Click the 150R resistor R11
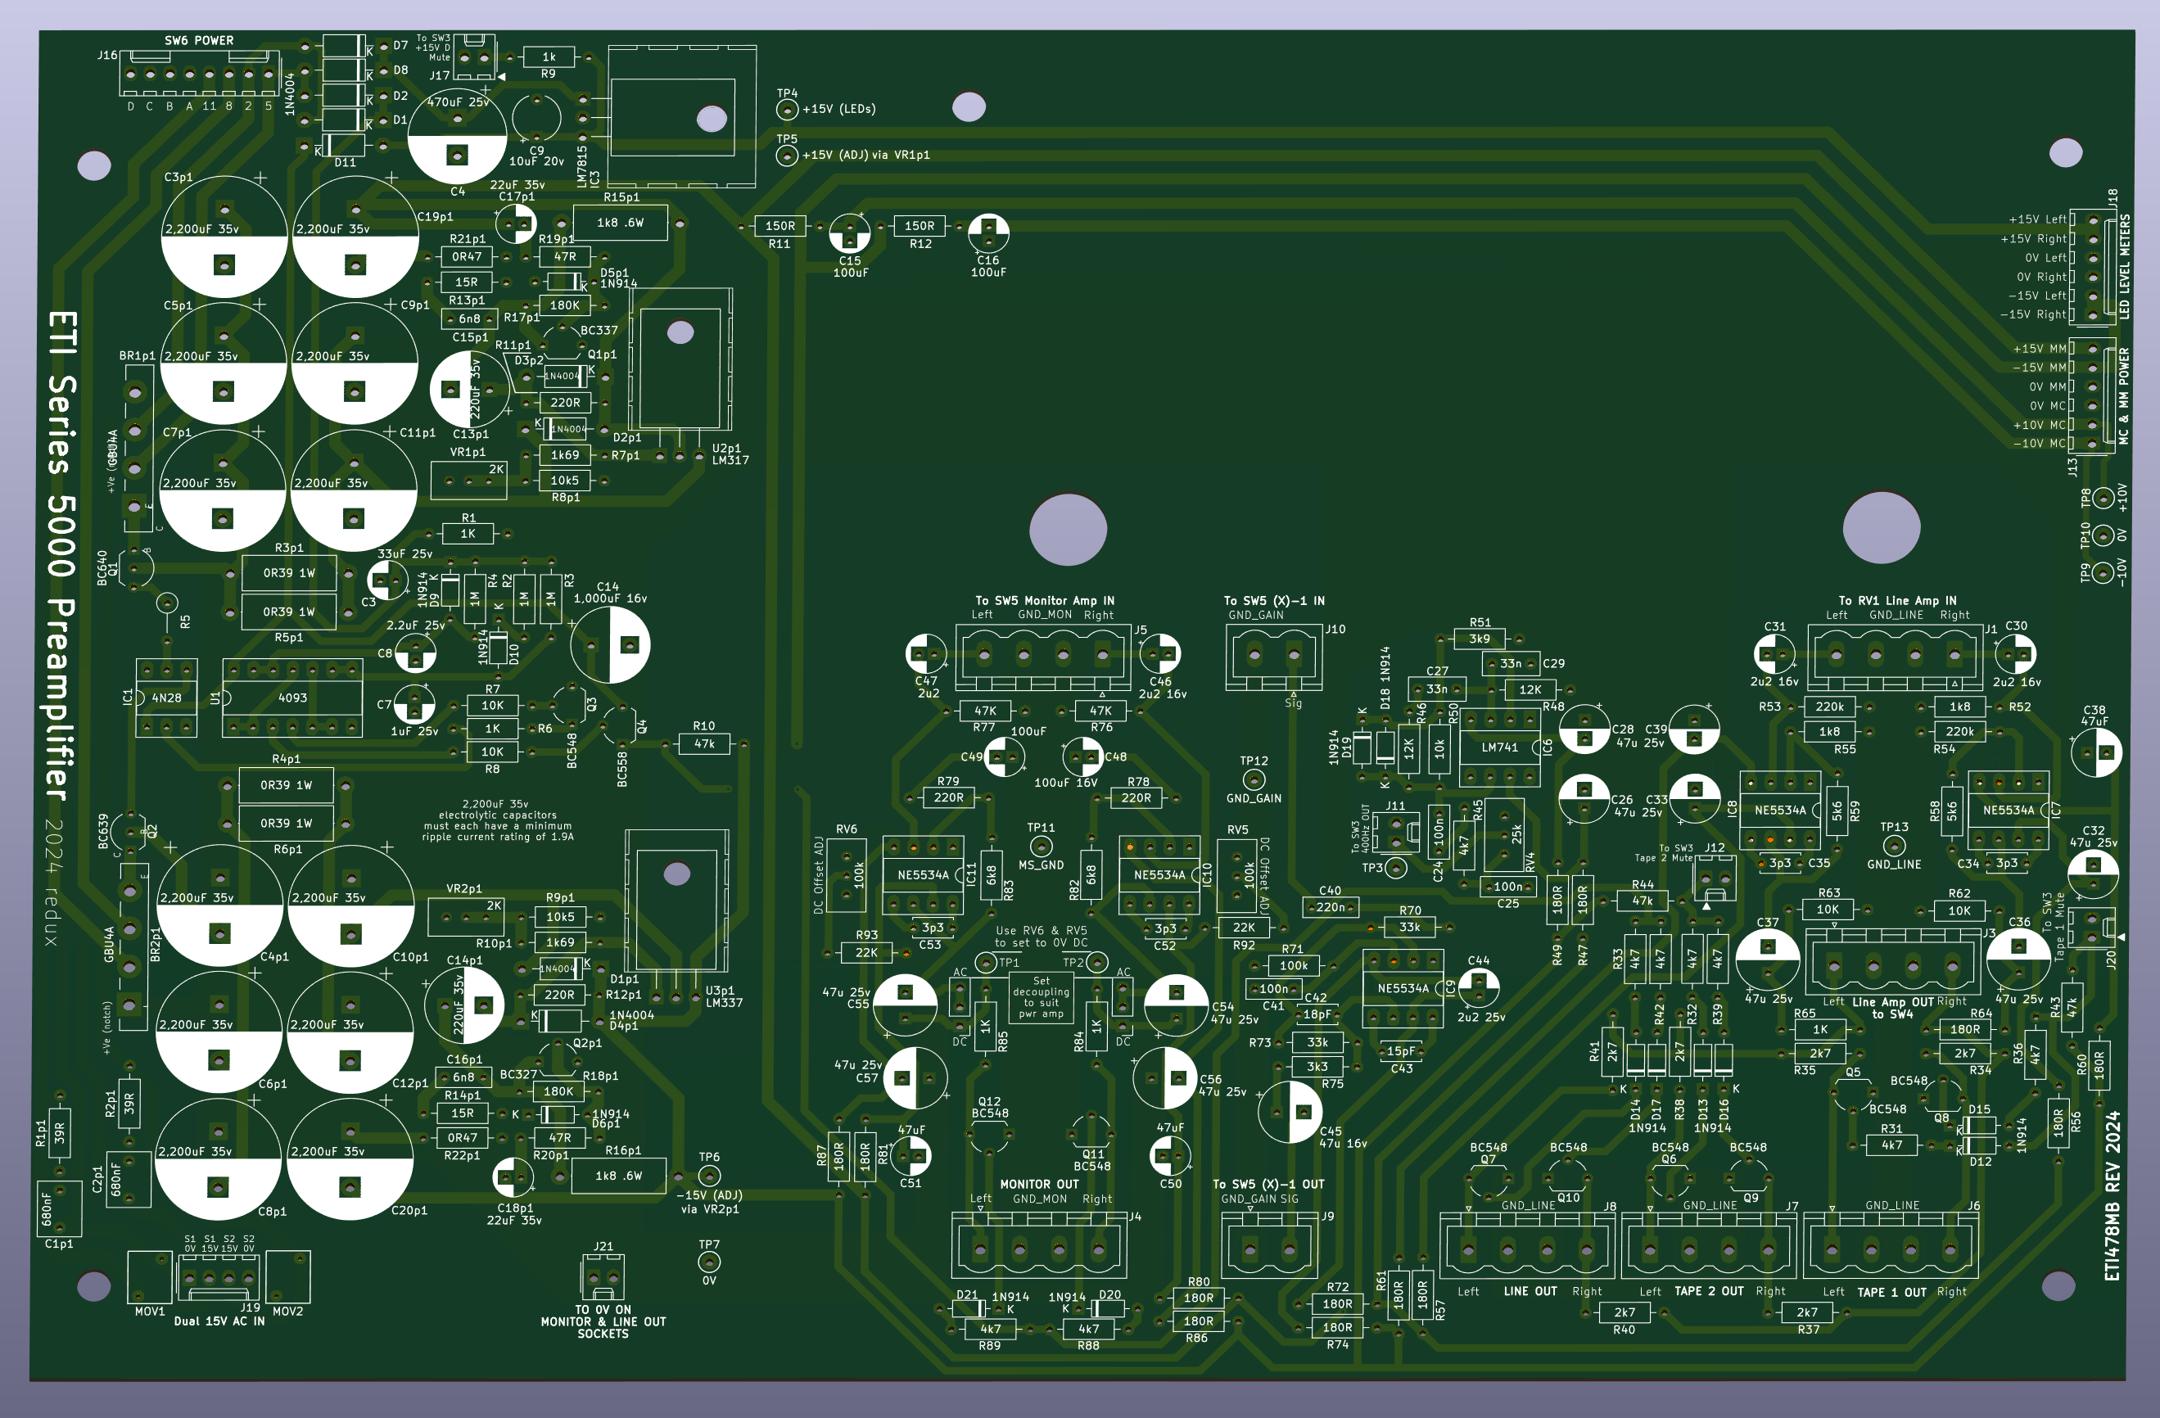Image resolution: width=2160 pixels, height=1418 pixels. click(x=779, y=226)
